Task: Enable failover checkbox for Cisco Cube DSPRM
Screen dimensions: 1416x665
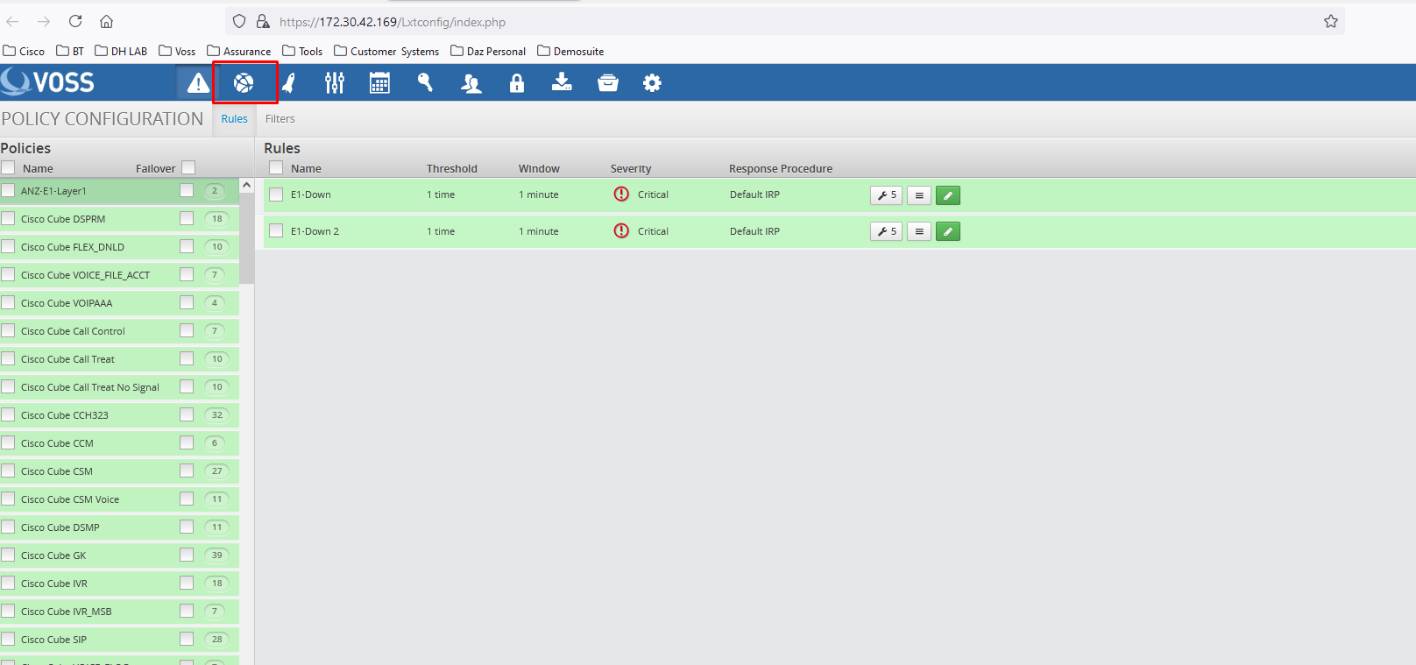Action: [187, 218]
